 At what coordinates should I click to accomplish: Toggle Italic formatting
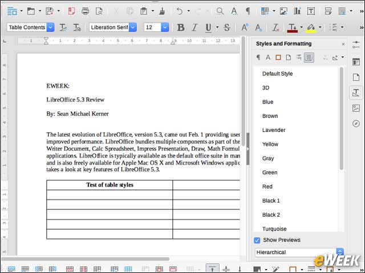click(194, 27)
